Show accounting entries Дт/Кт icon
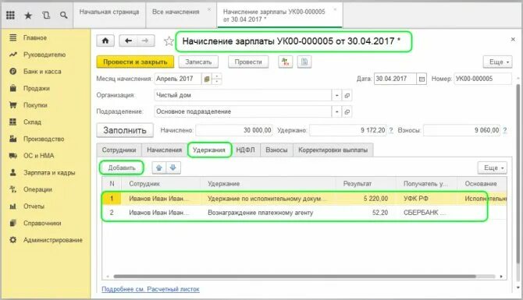This screenshot has width=523, height=300. tap(285, 62)
